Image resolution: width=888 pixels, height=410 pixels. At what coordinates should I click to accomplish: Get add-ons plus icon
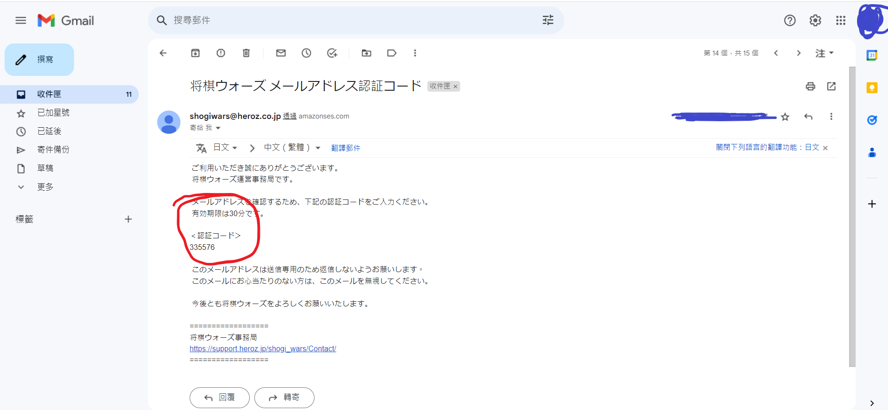872,204
